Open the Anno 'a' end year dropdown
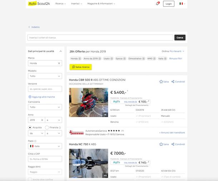The width and height of the screenshot is (218, 181). pyautogui.click(x=54, y=120)
